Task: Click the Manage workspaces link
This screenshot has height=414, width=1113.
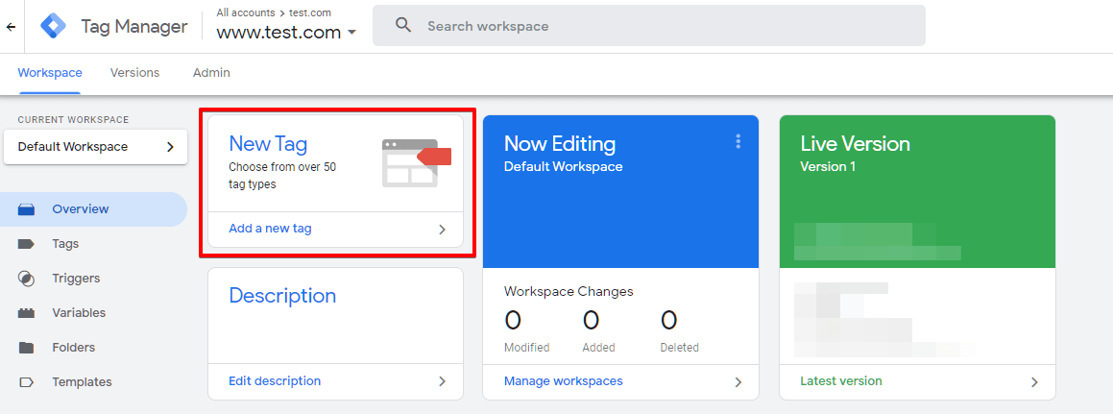Action: pos(563,381)
